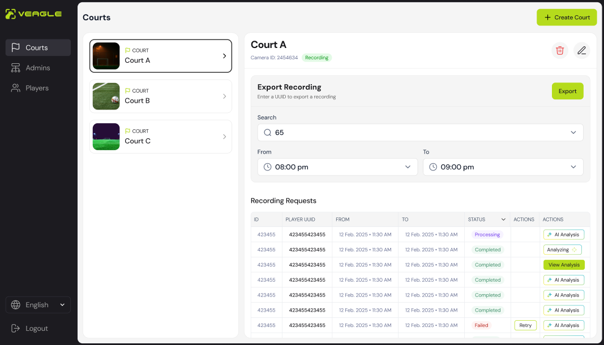This screenshot has height=345, width=604.
Task: Click the magnifier icon in Search field
Action: click(268, 133)
